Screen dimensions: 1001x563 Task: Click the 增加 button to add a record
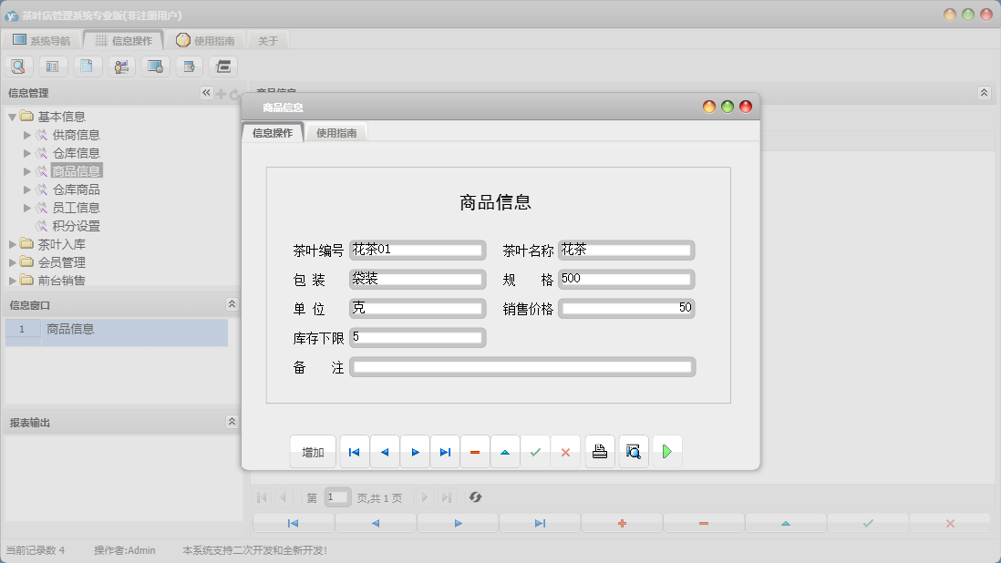point(314,451)
